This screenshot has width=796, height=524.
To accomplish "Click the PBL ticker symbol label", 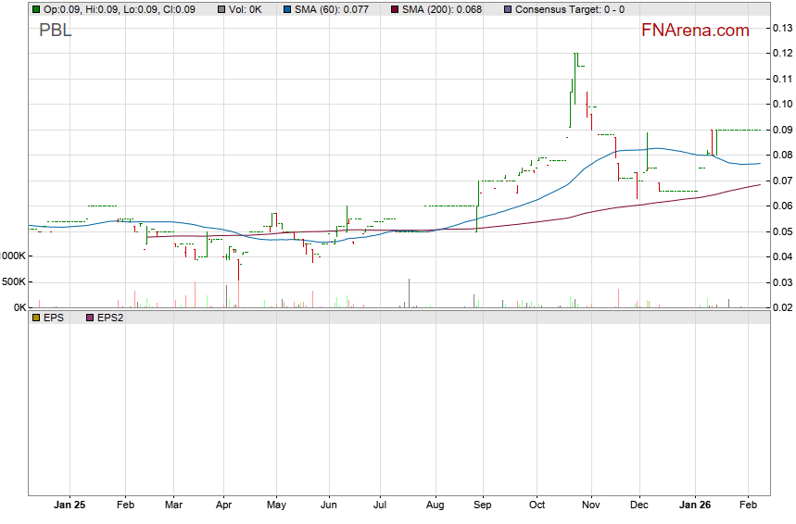I will pyautogui.click(x=56, y=31).
